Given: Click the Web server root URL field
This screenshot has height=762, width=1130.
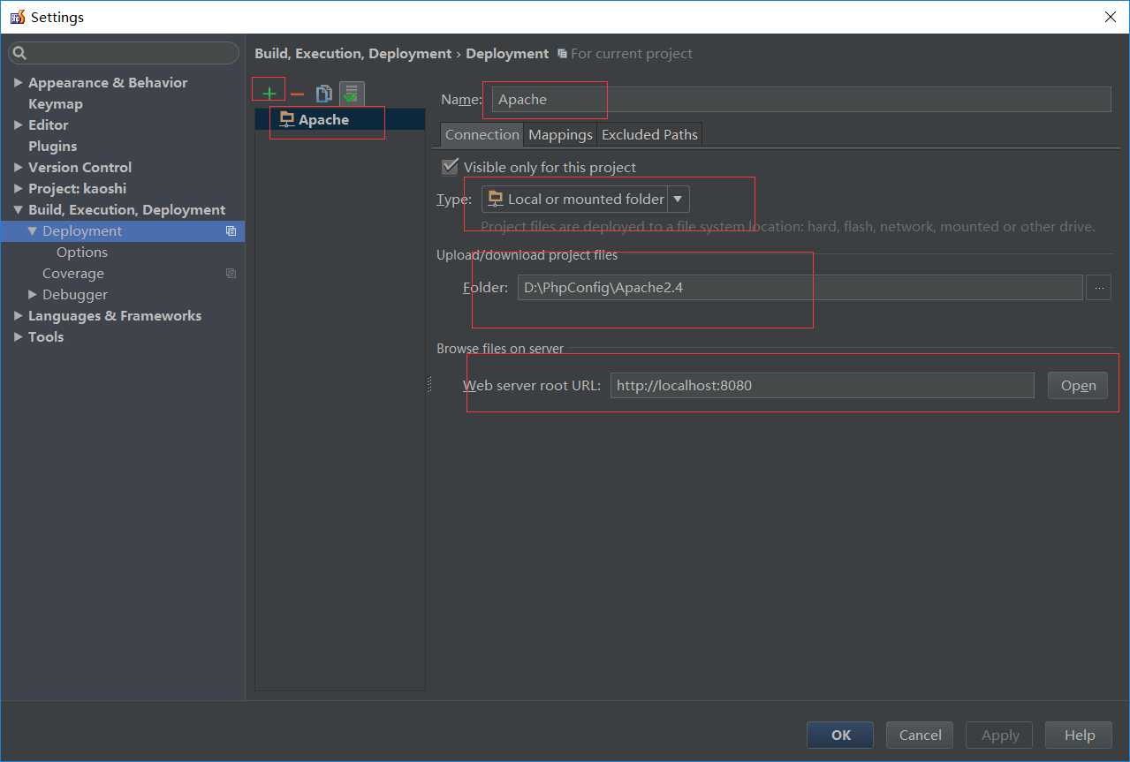Looking at the screenshot, I should [x=822, y=385].
